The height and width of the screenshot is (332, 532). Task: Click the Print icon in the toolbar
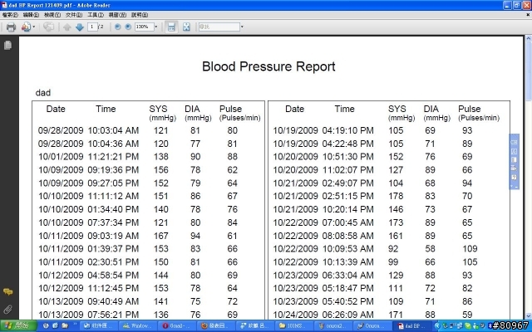(11, 27)
